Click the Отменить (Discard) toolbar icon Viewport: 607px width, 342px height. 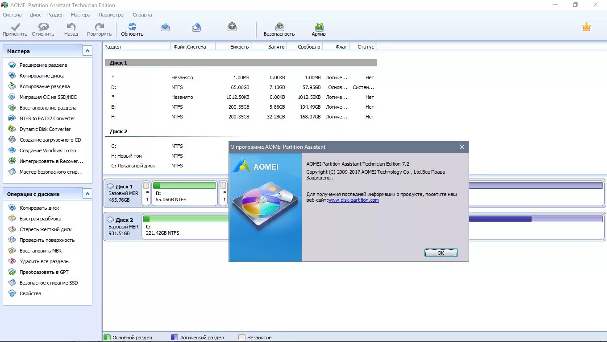click(x=43, y=27)
